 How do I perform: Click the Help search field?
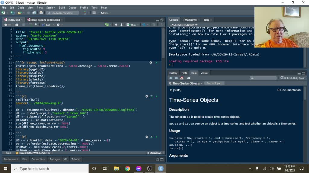click(263, 78)
